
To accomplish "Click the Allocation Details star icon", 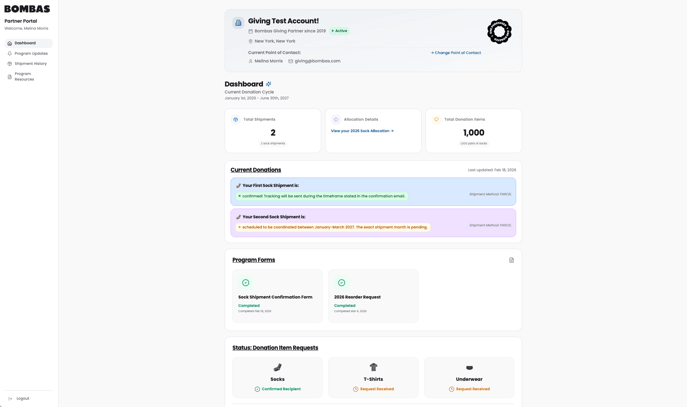I will pyautogui.click(x=336, y=119).
